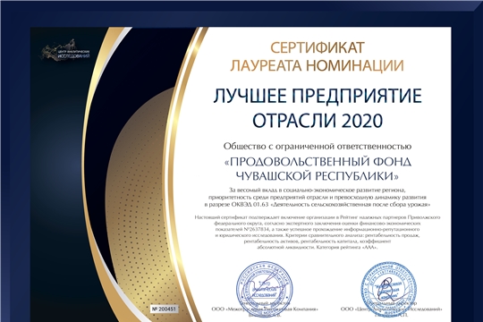Click the left round blue stamp

(x=264, y=288)
